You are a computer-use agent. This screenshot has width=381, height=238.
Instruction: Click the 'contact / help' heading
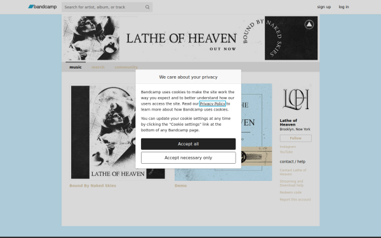coord(293,161)
